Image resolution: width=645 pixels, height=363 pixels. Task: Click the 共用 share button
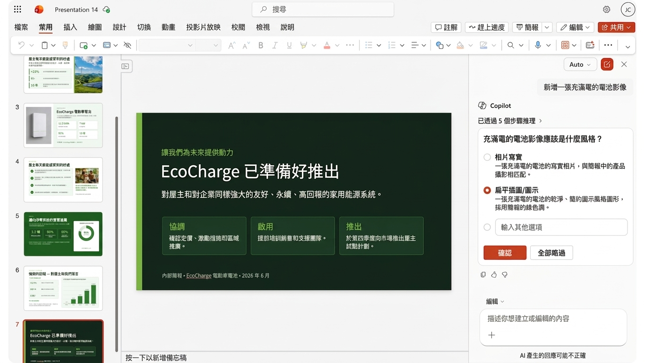click(616, 27)
